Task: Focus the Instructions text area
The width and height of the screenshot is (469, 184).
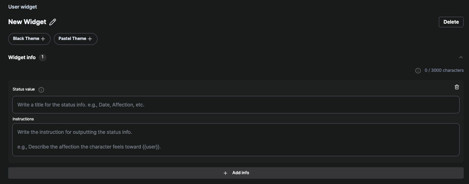Action: click(236, 140)
